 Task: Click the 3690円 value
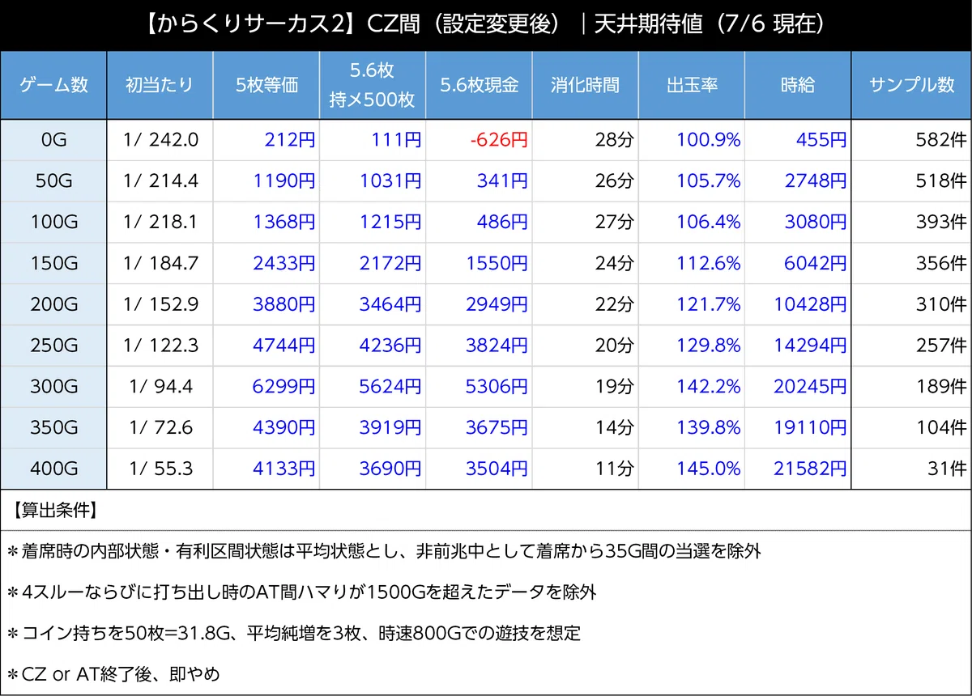[x=390, y=469]
